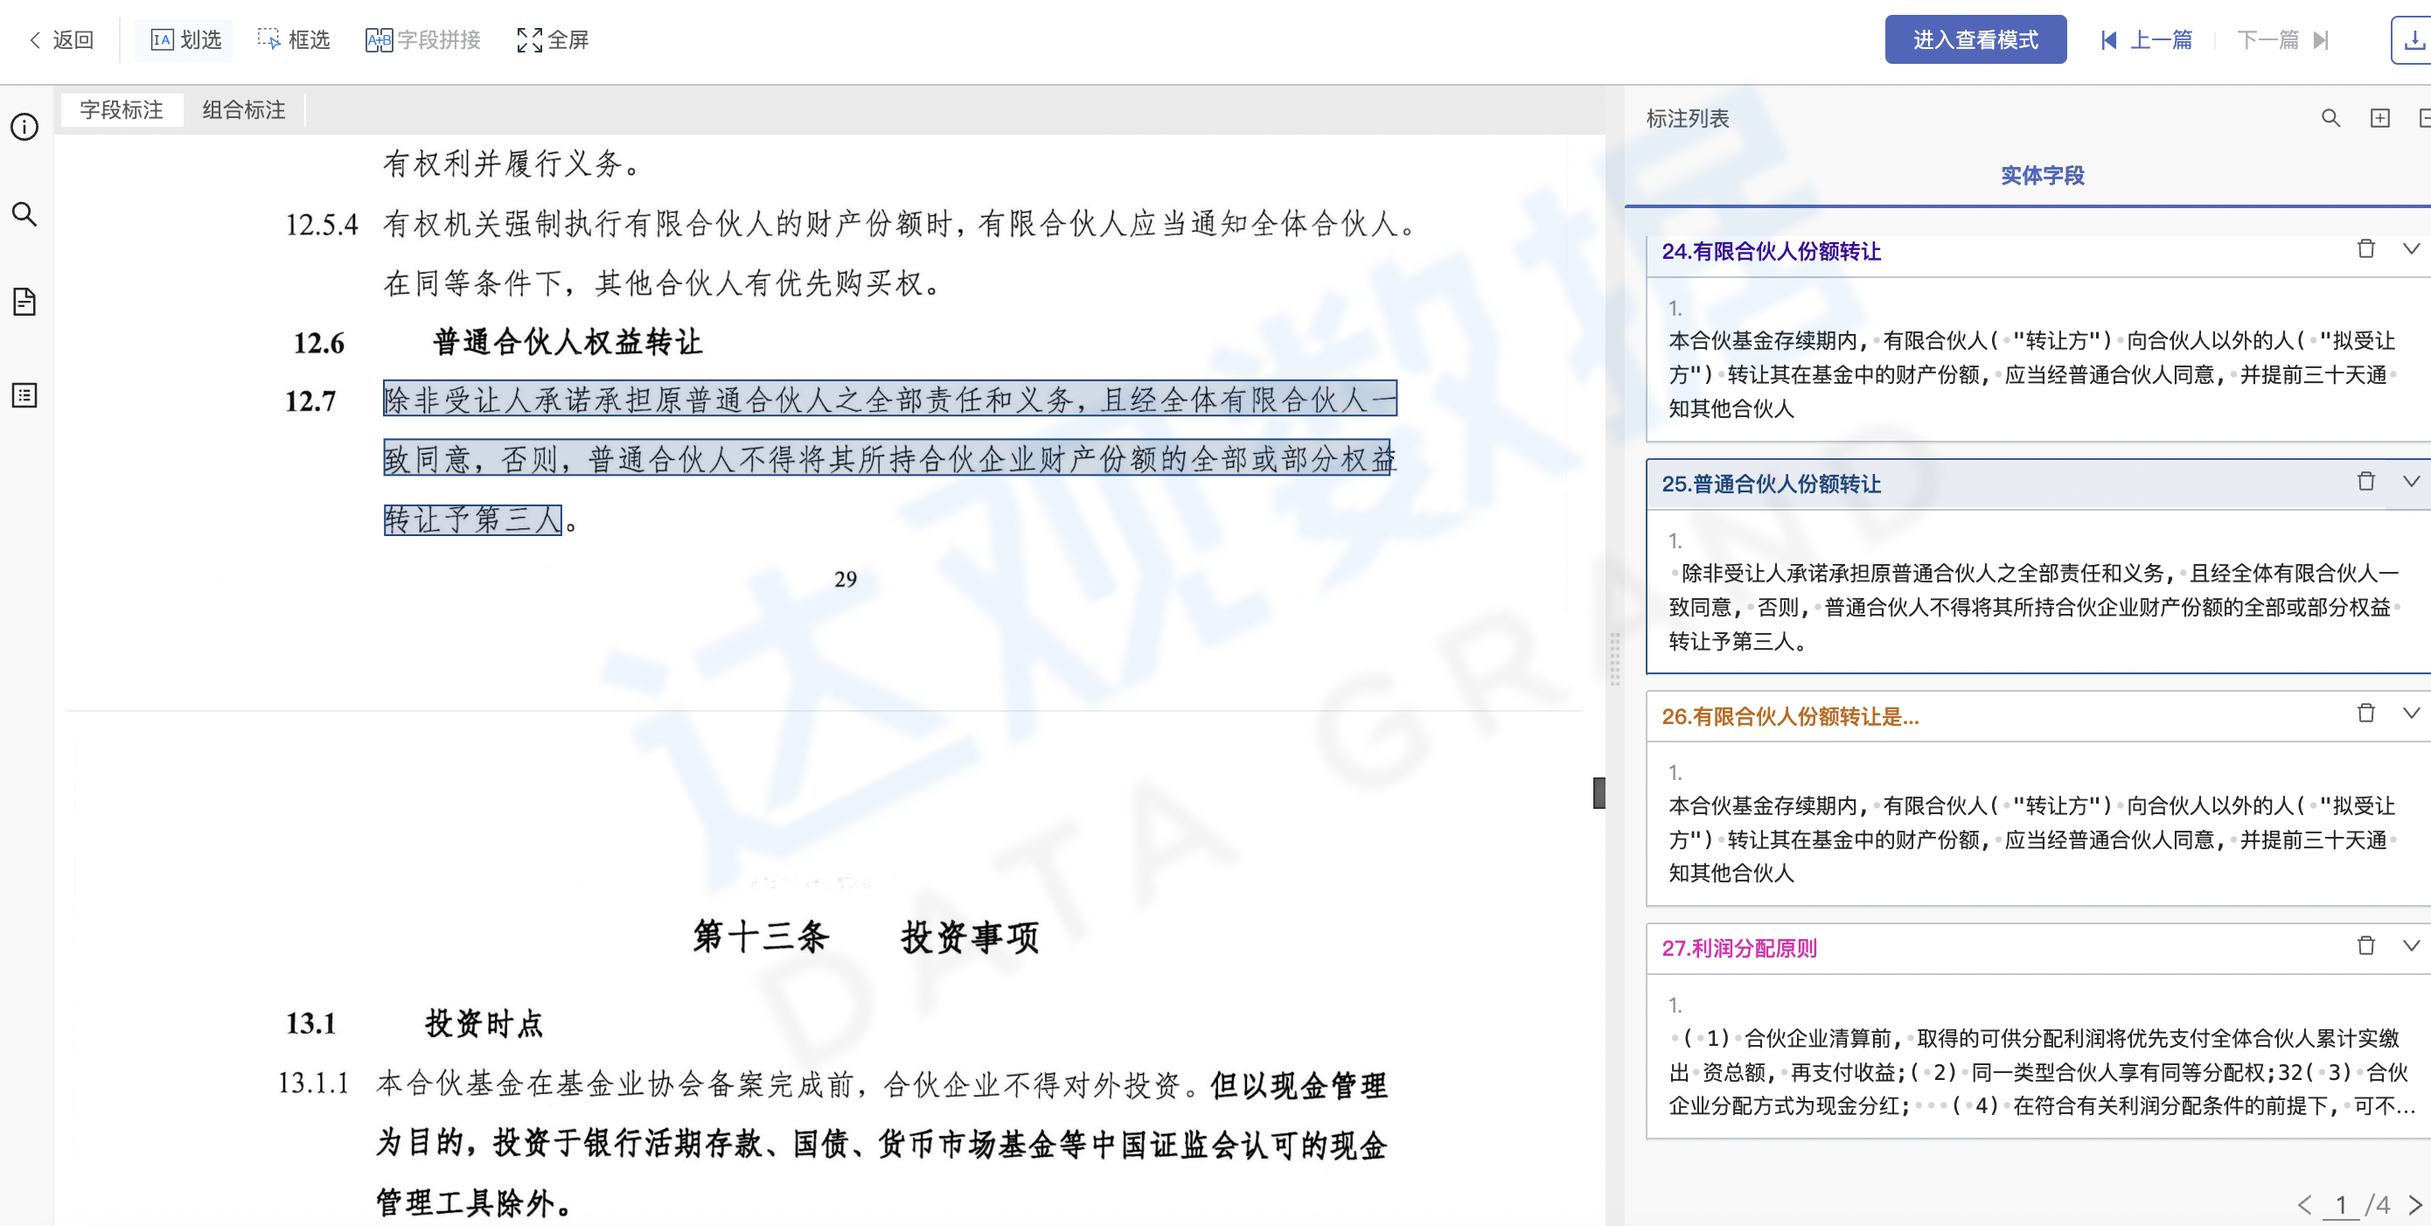
Task: Select card title 27.利润分配原则
Action: coord(1739,949)
